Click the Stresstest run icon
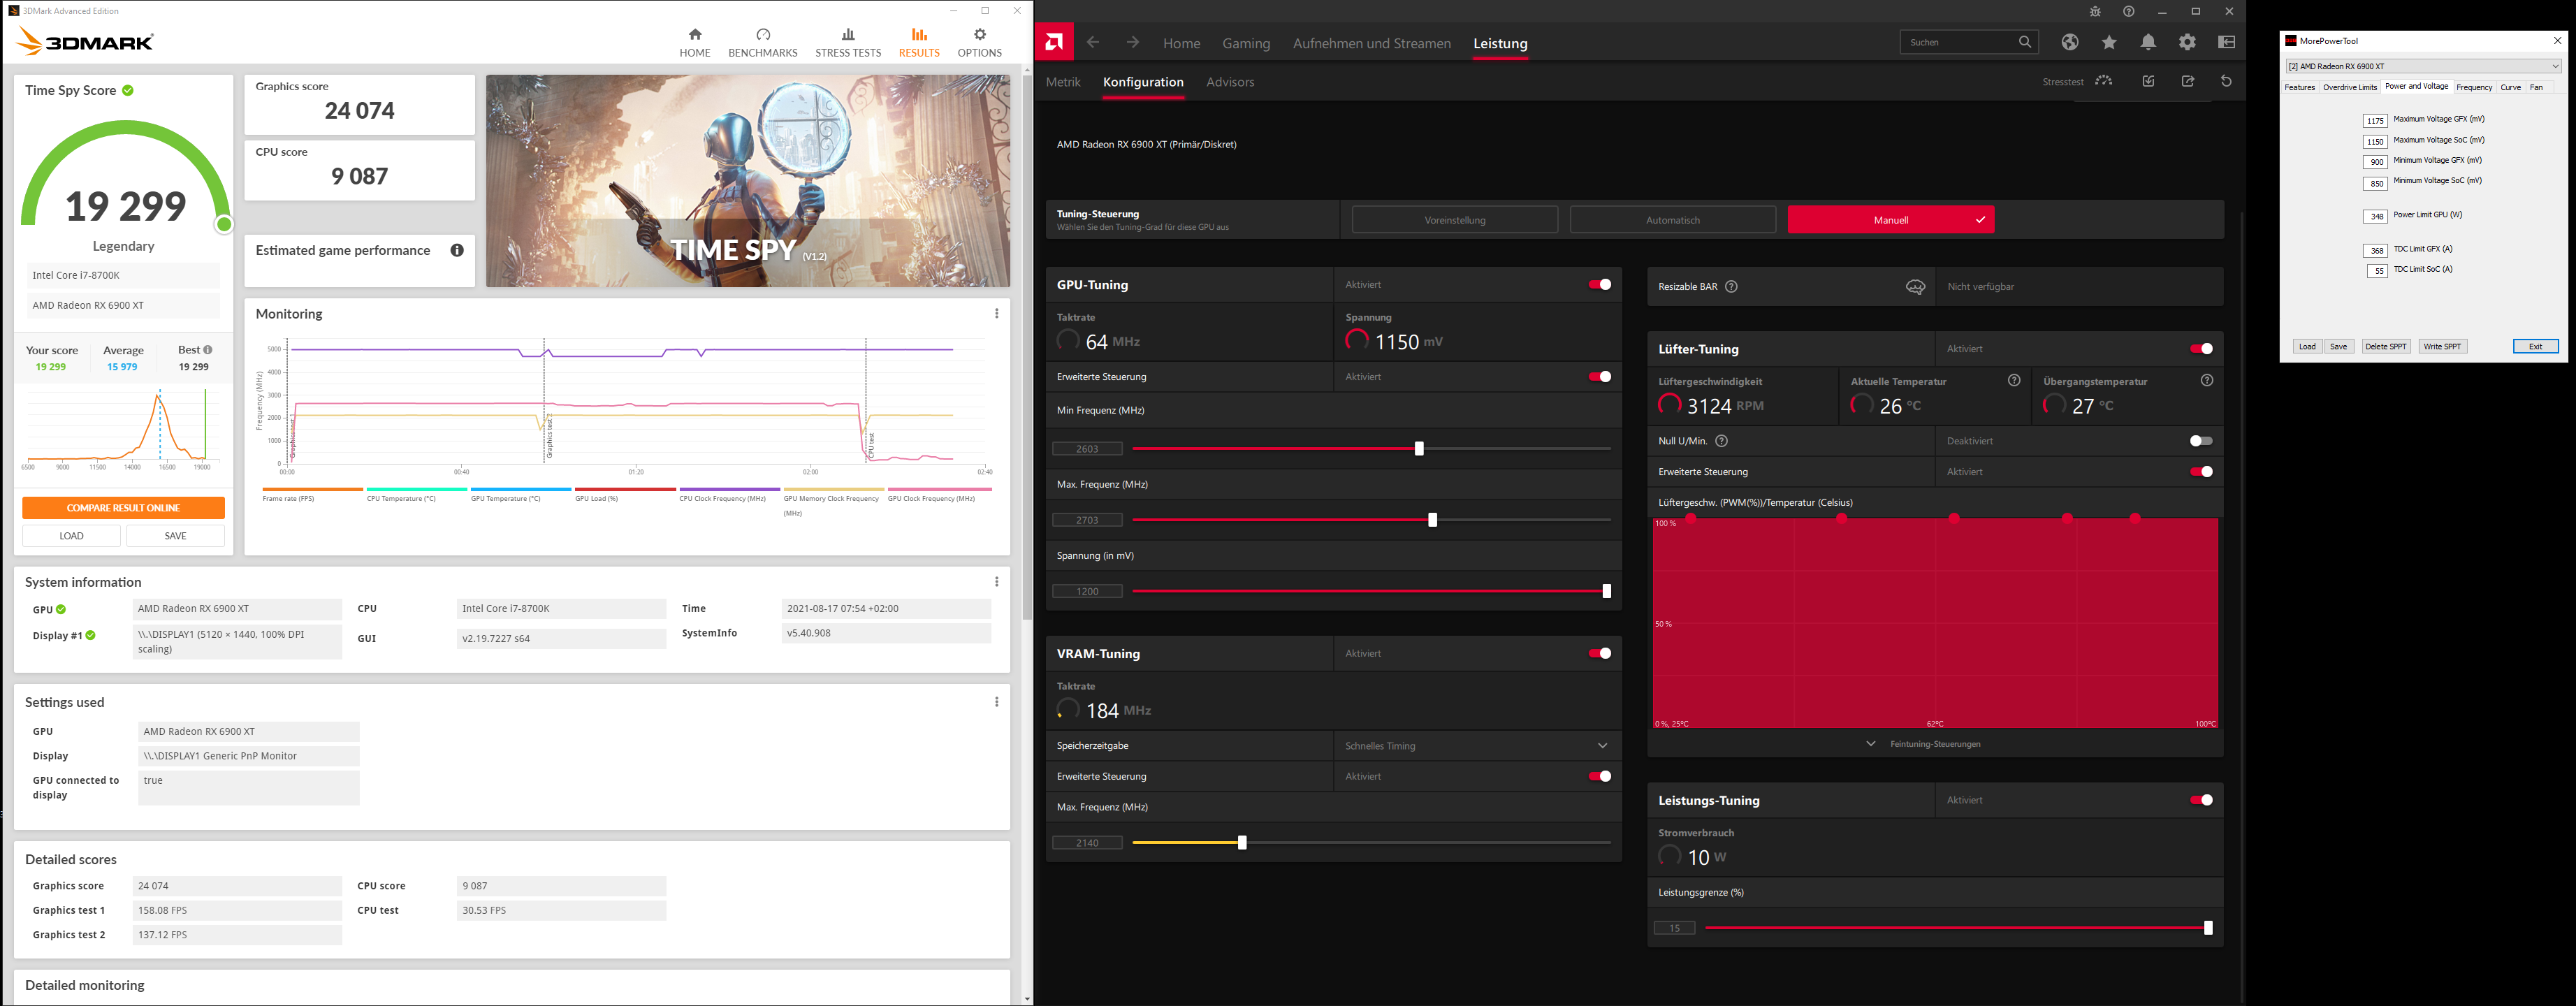The image size is (2576, 1006). [x=2104, y=81]
